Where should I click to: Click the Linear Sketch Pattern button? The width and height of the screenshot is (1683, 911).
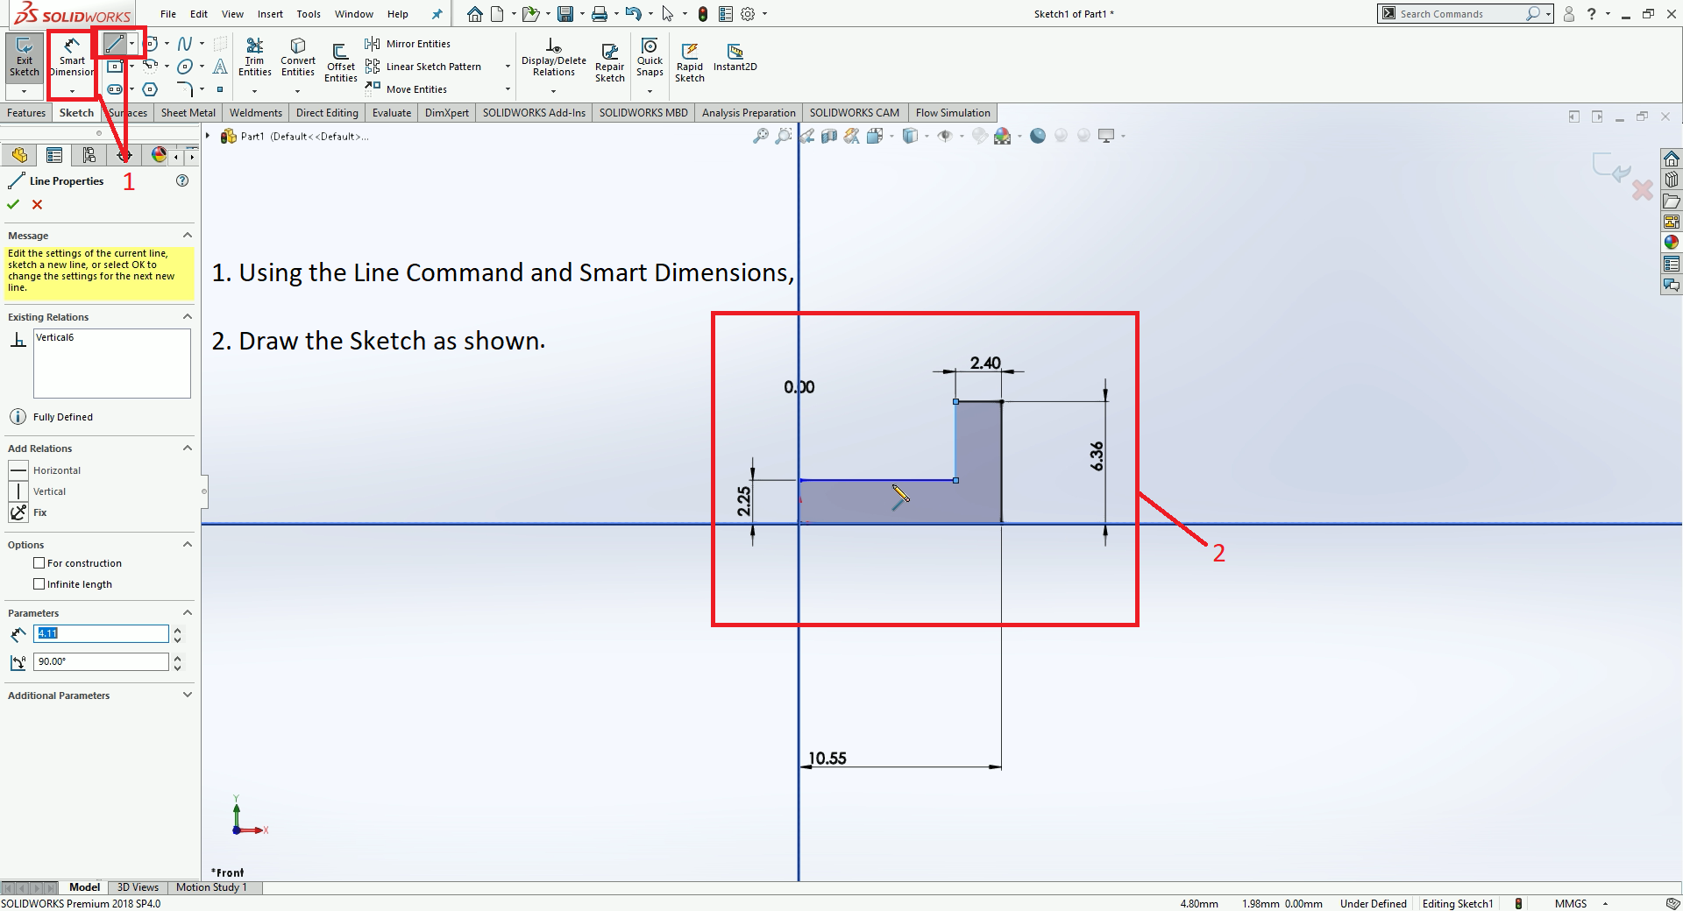click(x=424, y=67)
